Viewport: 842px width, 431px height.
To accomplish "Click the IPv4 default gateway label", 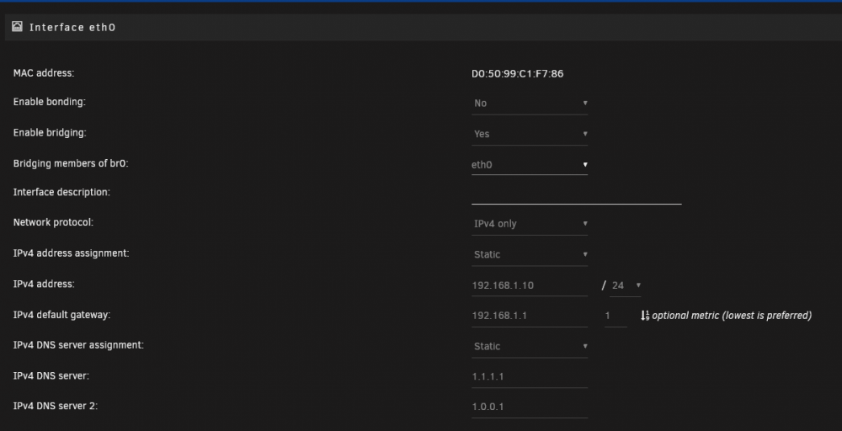I will pos(61,315).
